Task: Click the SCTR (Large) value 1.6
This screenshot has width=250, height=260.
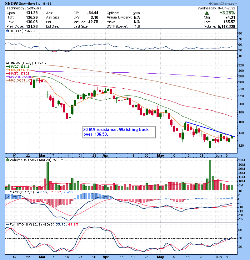Action: pyautogui.click(x=137, y=27)
